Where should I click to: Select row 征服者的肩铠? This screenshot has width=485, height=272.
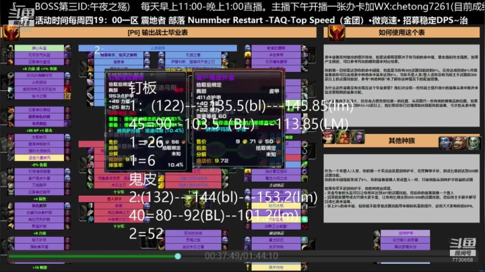point(39,110)
